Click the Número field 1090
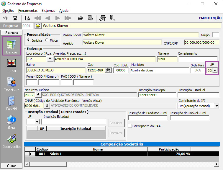Image resolution: width=223 pixels, height=170 pixels. [167, 59]
